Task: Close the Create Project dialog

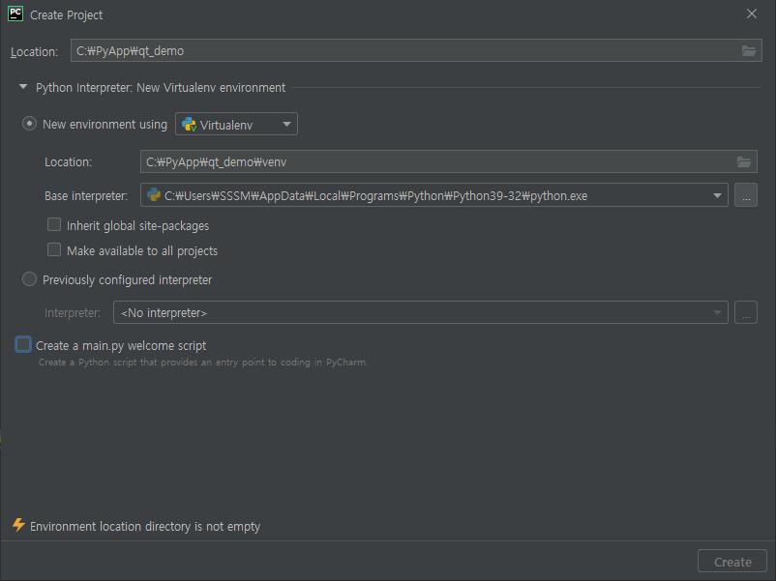Action: (751, 14)
